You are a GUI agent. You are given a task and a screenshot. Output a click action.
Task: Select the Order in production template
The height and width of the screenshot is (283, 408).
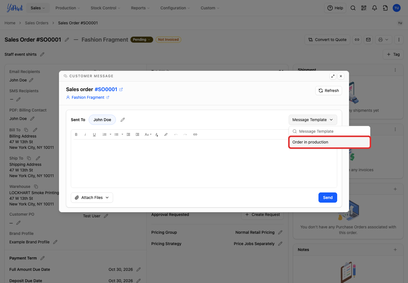pos(330,142)
